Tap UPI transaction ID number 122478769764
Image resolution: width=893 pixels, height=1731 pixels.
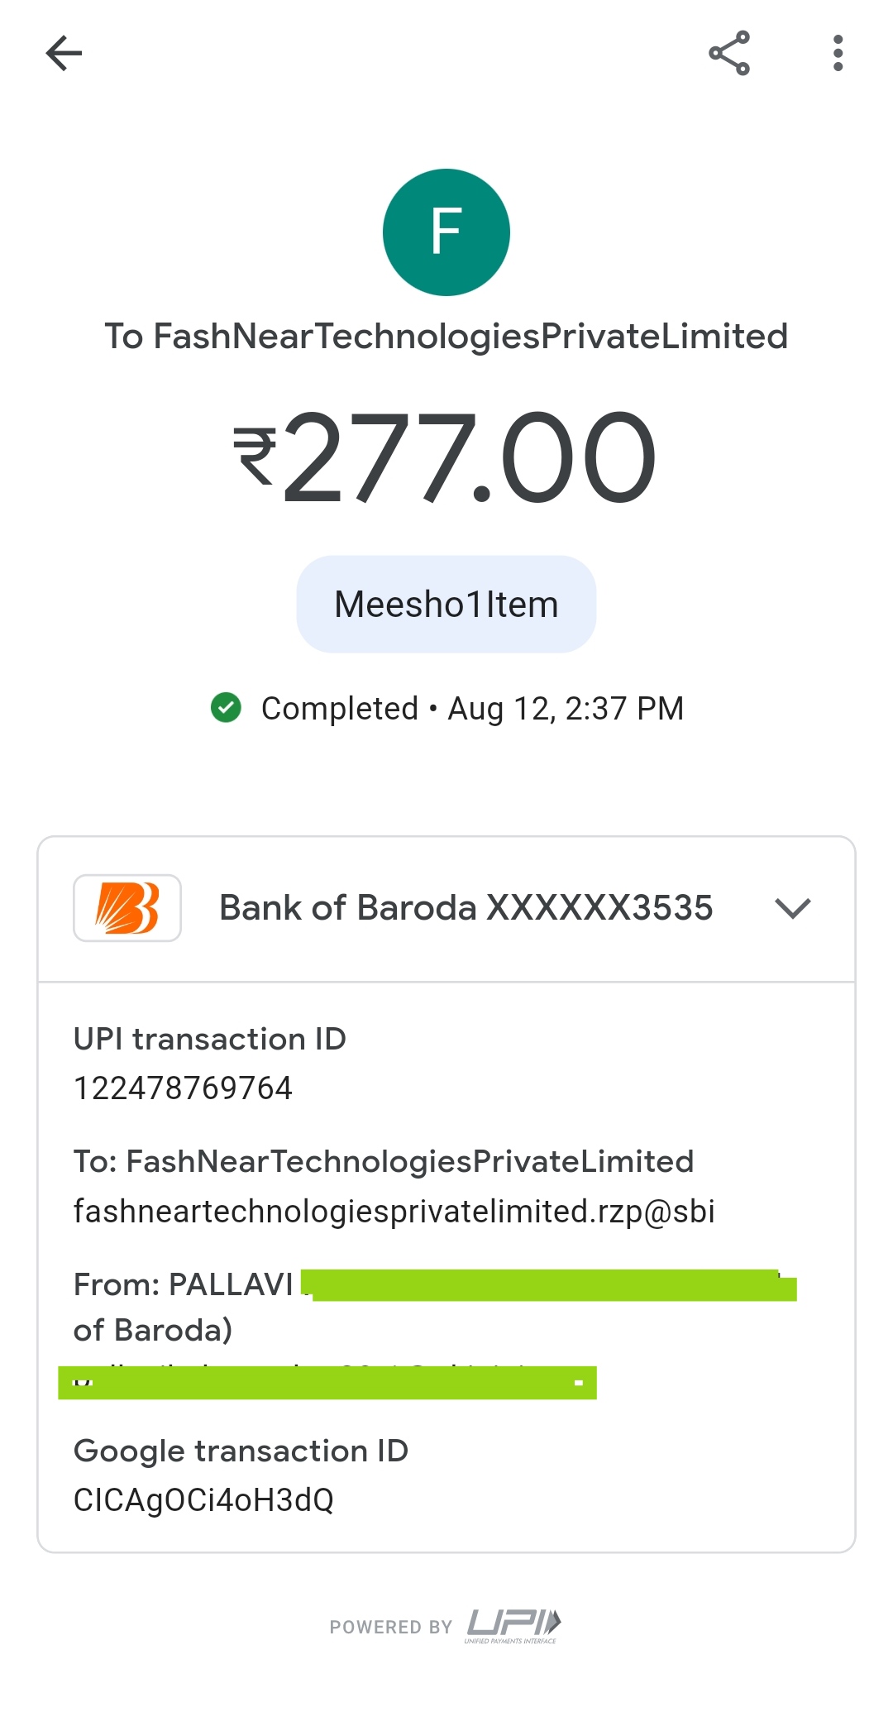pos(183,1088)
